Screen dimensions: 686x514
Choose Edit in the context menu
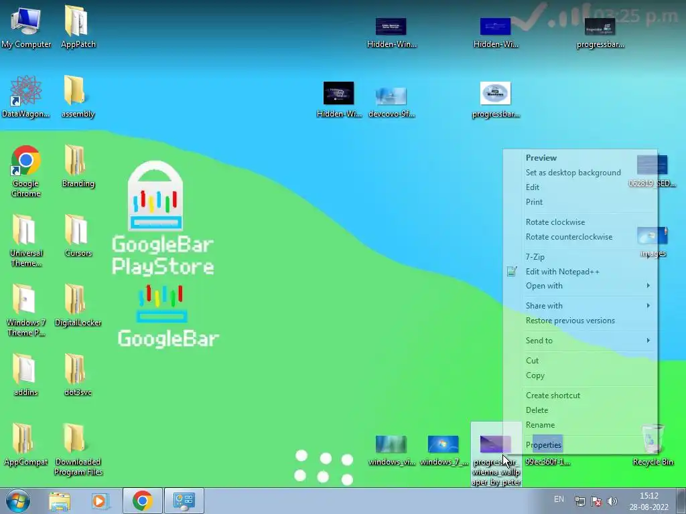(x=580, y=187)
